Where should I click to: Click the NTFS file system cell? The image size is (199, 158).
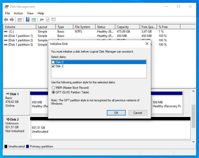[79, 32]
